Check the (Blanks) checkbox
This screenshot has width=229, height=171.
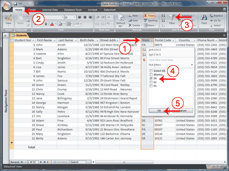pos(151,74)
